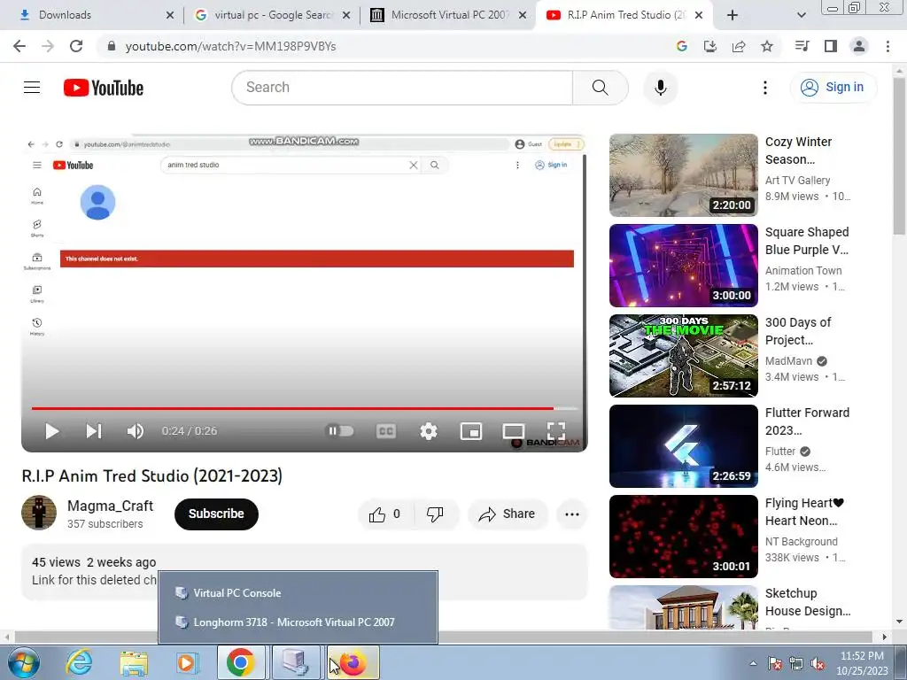Viewport: 907px width, 680px height.
Task: Play the video
Action: click(x=51, y=431)
